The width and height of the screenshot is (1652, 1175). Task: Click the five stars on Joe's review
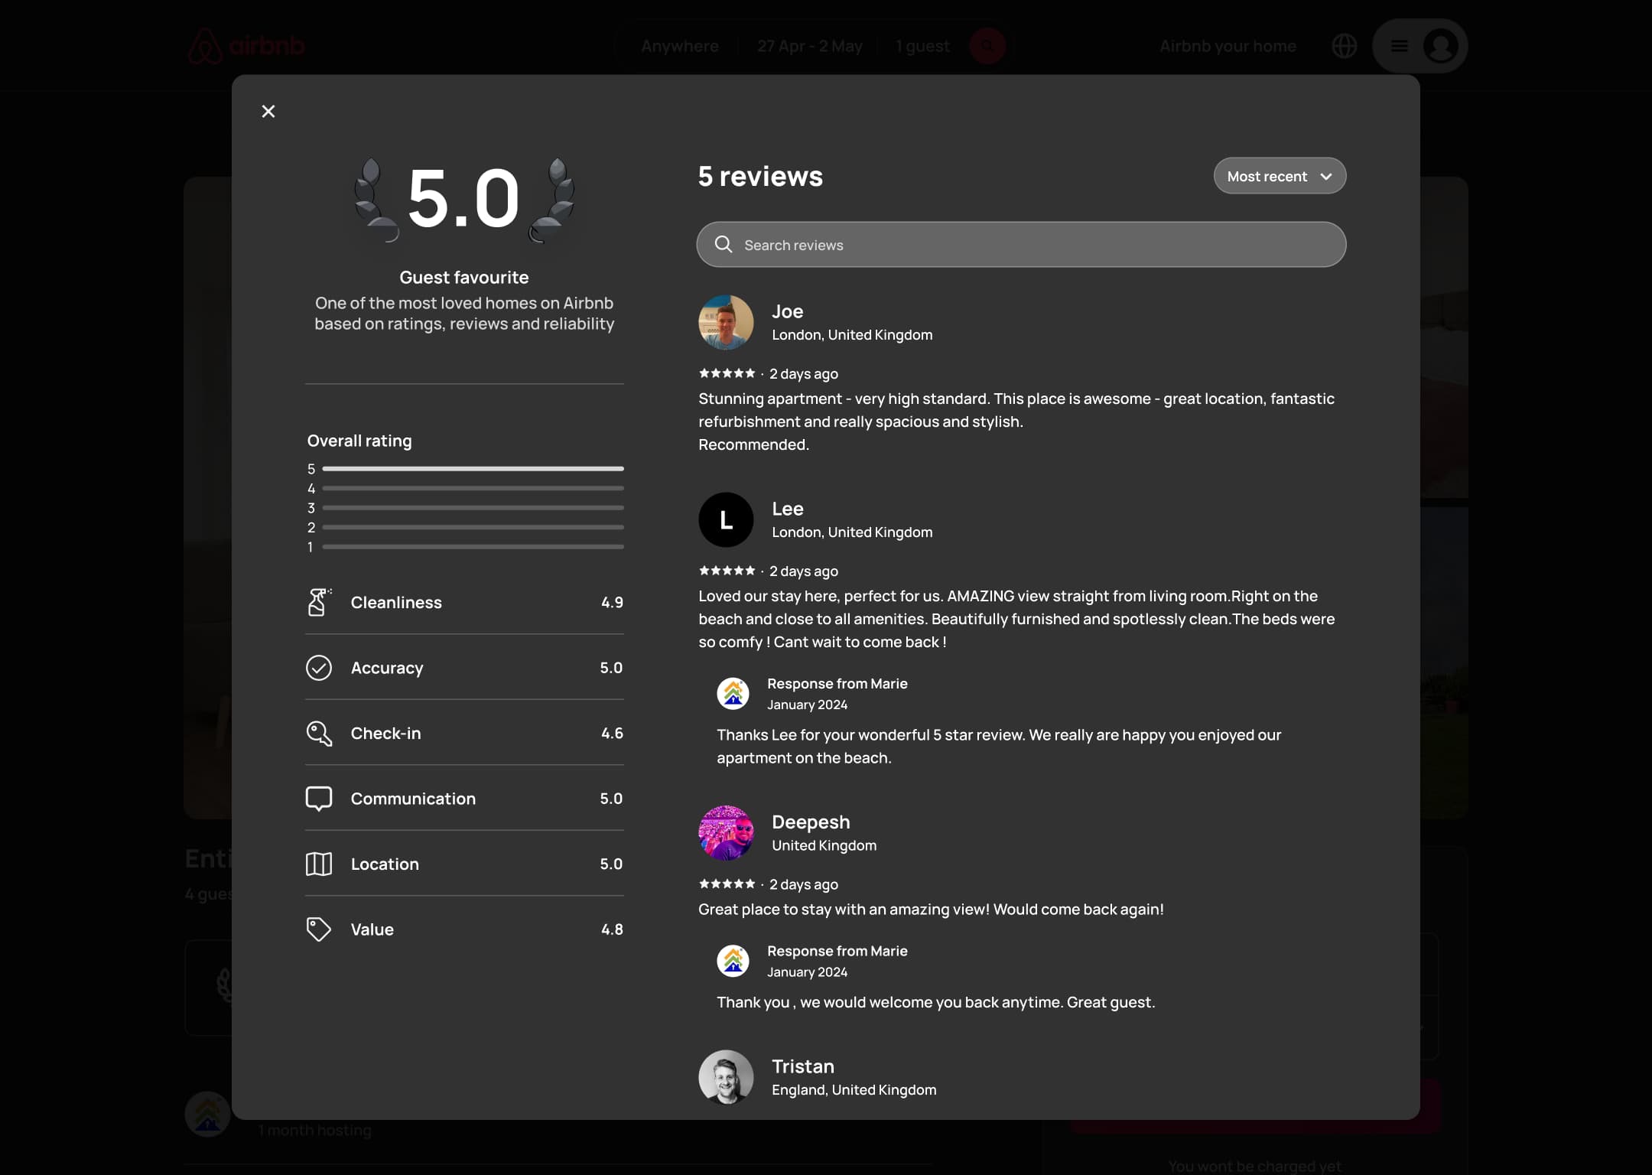point(727,373)
